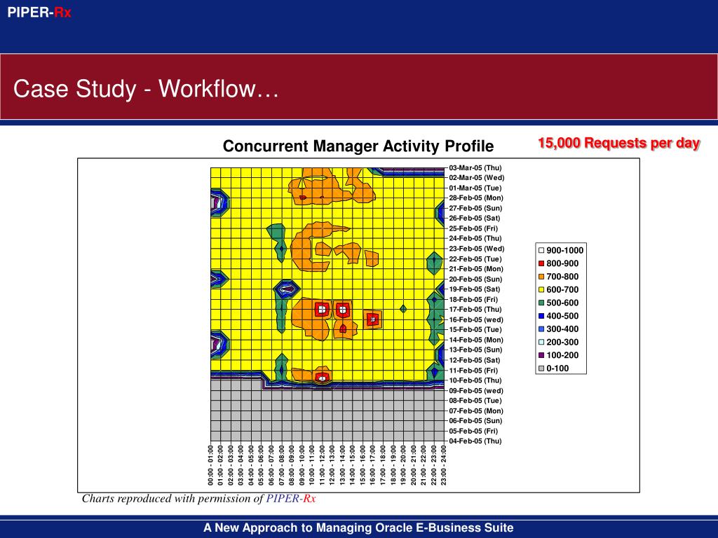Click the '20:00 - 21:00' time axis label

tap(414, 465)
